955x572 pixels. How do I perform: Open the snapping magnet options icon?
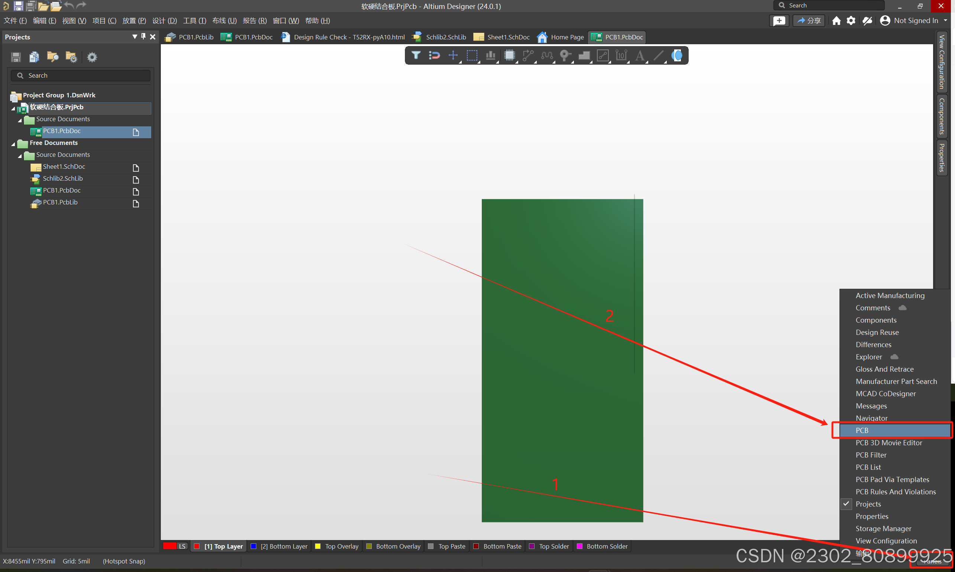coord(434,55)
